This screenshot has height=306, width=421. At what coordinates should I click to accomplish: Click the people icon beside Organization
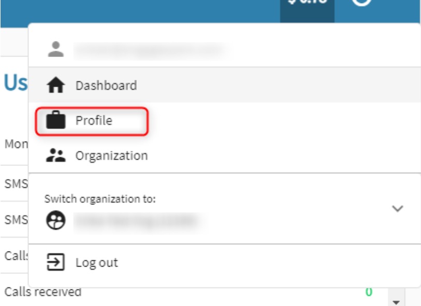coord(55,156)
